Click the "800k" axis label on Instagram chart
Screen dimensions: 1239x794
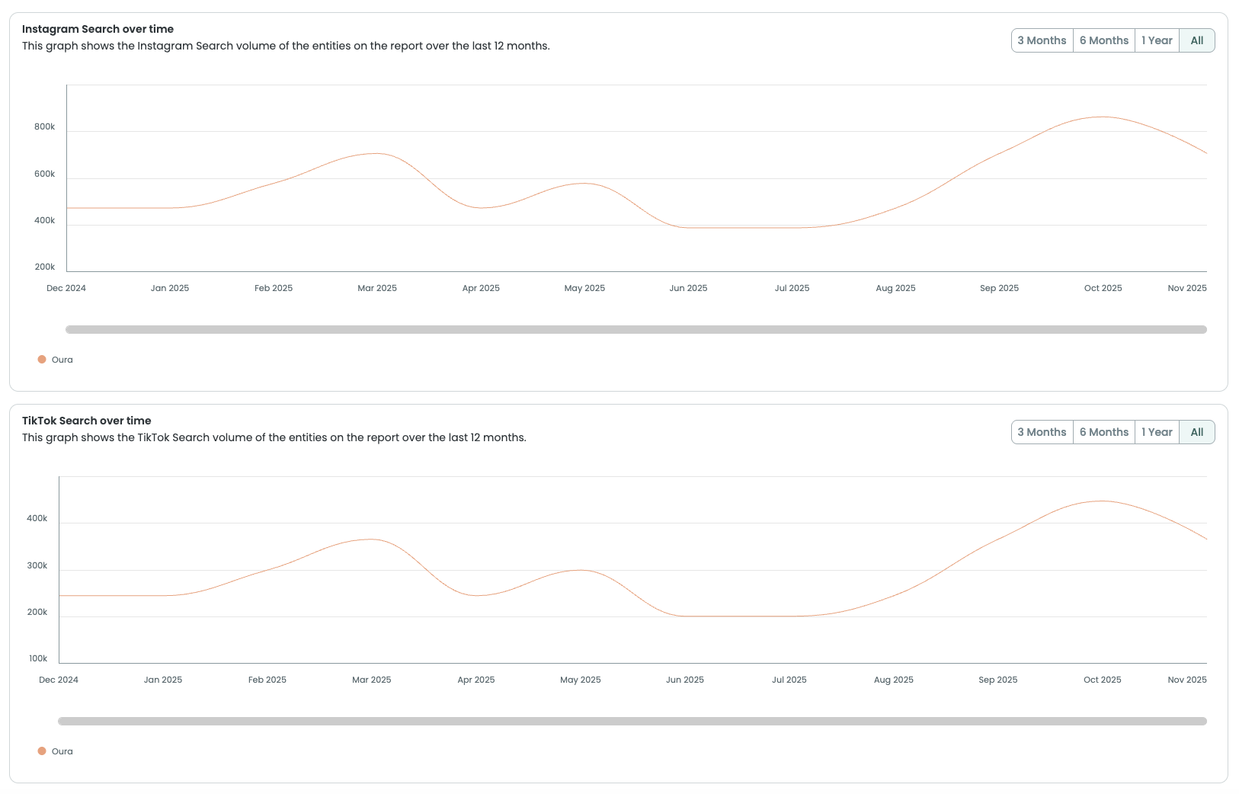pos(44,126)
